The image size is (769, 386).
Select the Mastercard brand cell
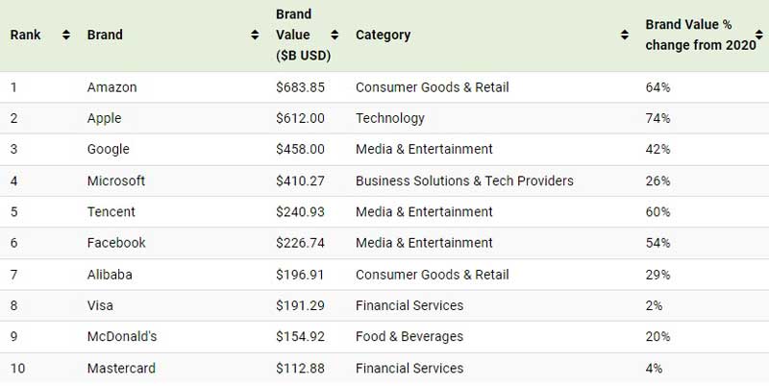point(121,368)
